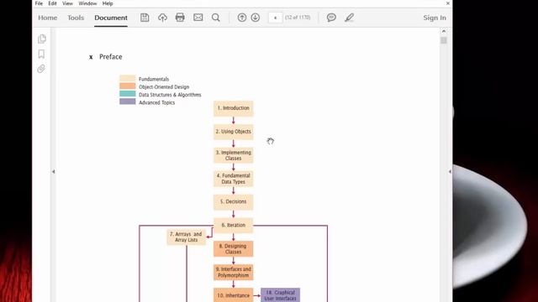
Task: Click the '7. Arrays and Array Lists' box
Action: click(187, 237)
